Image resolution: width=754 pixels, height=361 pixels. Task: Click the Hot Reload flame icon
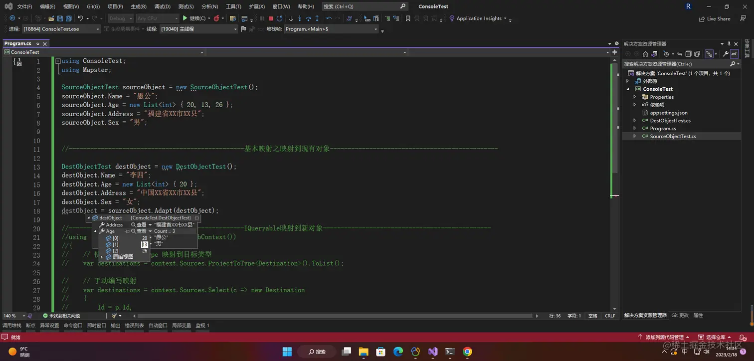click(x=215, y=18)
